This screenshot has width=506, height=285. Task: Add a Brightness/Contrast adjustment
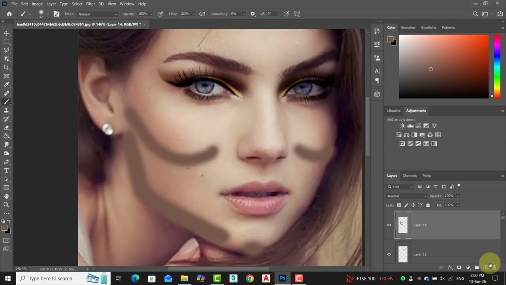point(402,126)
